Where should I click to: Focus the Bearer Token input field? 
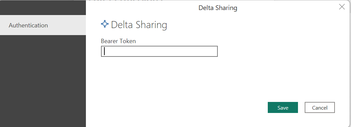159,51
